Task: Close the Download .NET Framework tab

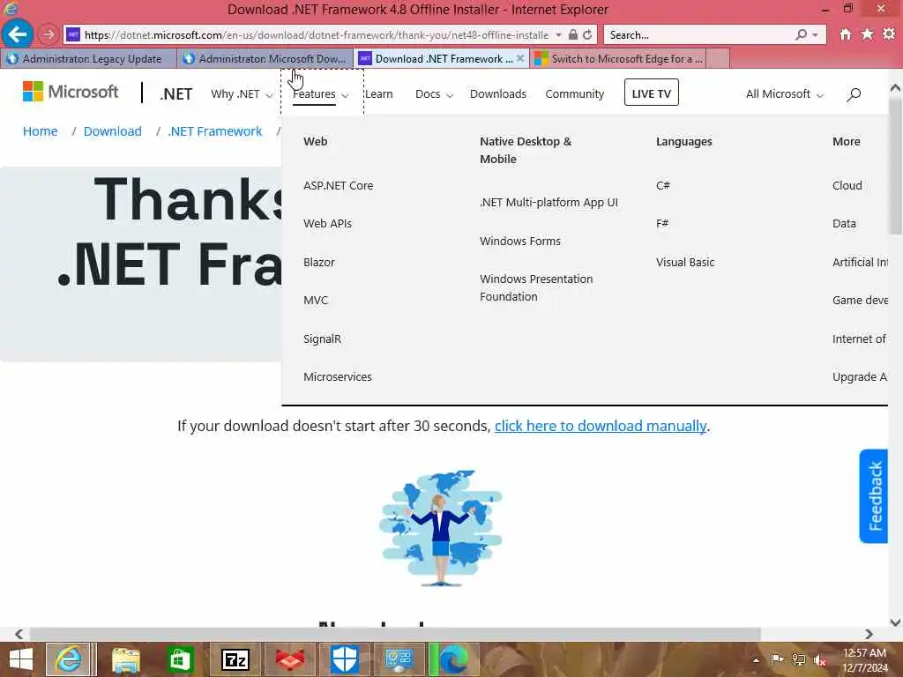Action: click(520, 58)
